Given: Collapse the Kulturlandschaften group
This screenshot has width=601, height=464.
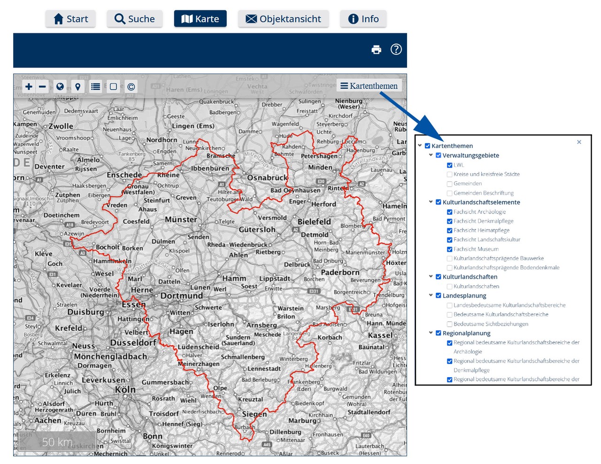Looking at the screenshot, I should point(431,276).
